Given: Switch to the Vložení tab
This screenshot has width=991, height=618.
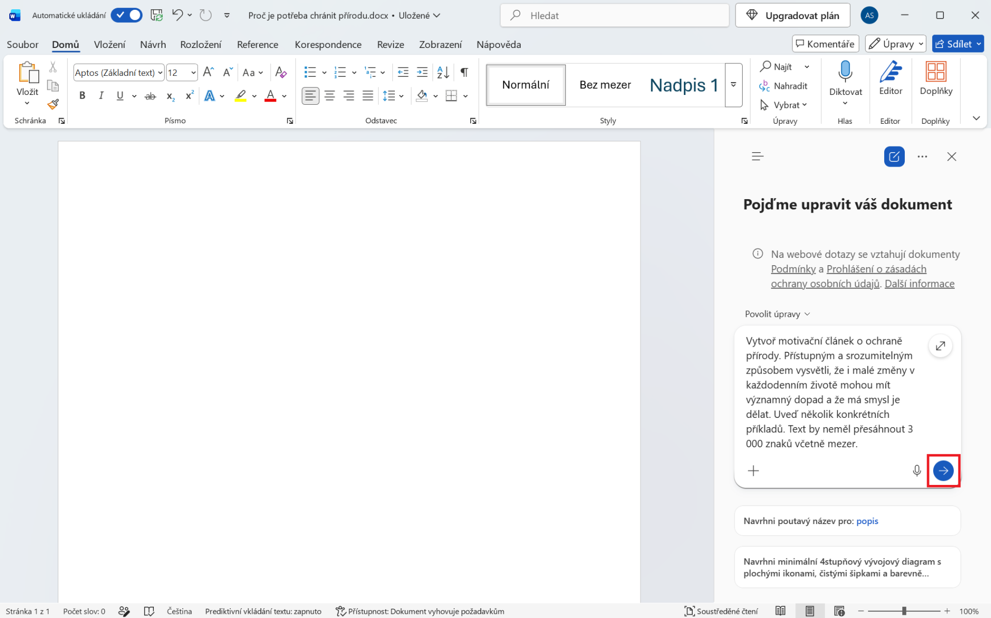Looking at the screenshot, I should click(x=109, y=44).
